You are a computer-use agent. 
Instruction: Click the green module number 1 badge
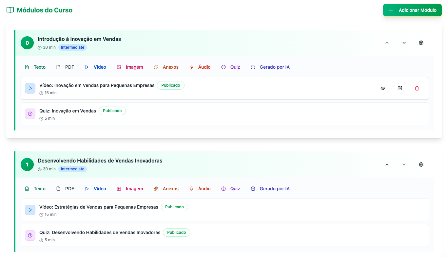(27, 164)
